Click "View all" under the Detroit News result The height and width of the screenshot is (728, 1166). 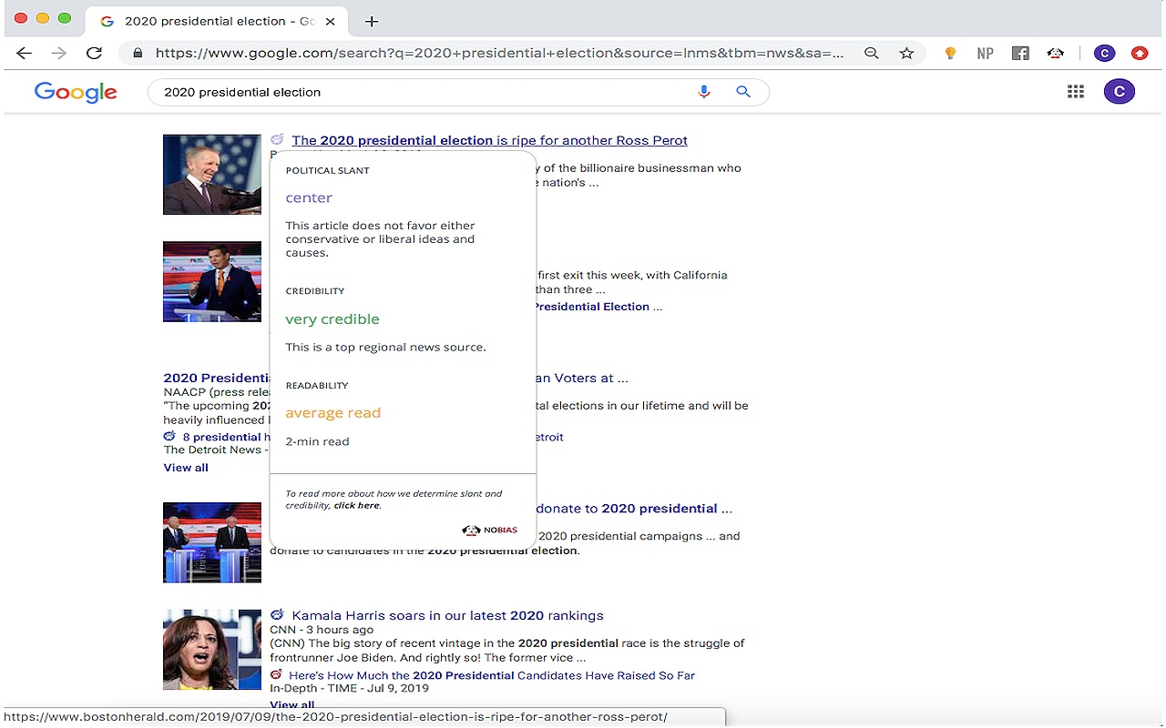coord(186,468)
